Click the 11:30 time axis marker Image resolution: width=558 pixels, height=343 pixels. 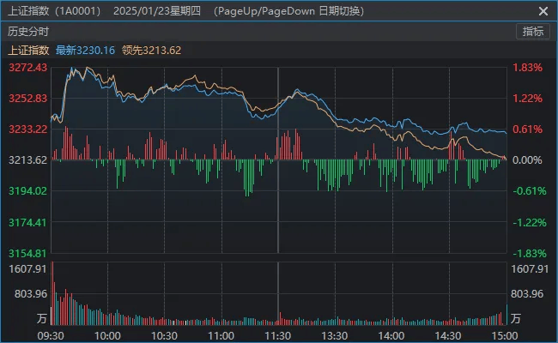click(x=277, y=334)
